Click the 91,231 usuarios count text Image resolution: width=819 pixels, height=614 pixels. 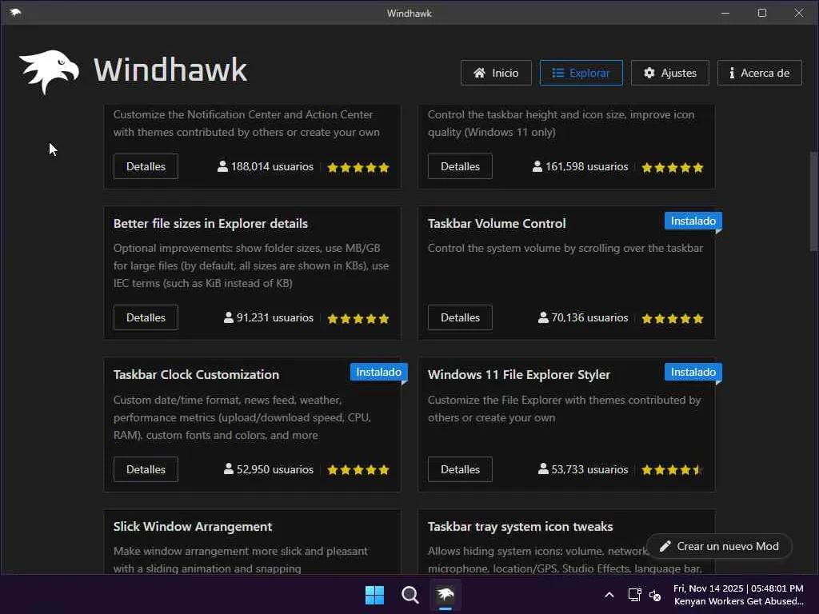click(275, 317)
